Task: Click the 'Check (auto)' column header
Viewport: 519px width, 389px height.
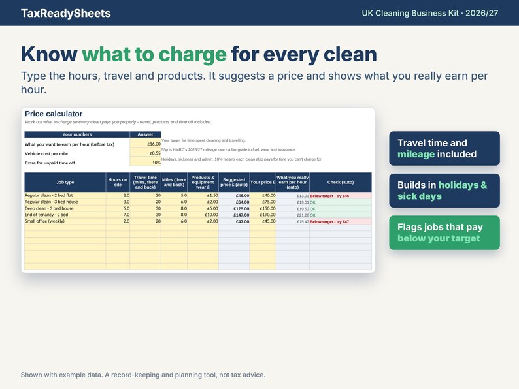Action: point(341,182)
